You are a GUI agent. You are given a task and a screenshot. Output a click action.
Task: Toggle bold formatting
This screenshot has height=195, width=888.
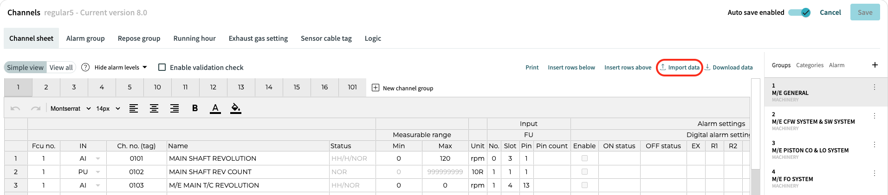pos(195,108)
